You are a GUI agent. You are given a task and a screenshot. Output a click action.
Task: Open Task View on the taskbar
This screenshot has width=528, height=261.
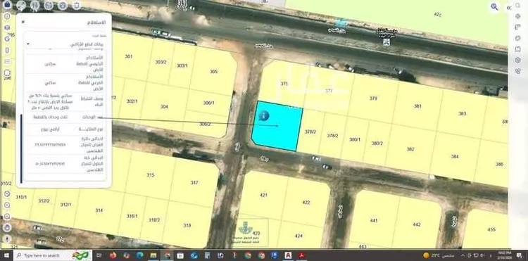[x=99, y=255]
